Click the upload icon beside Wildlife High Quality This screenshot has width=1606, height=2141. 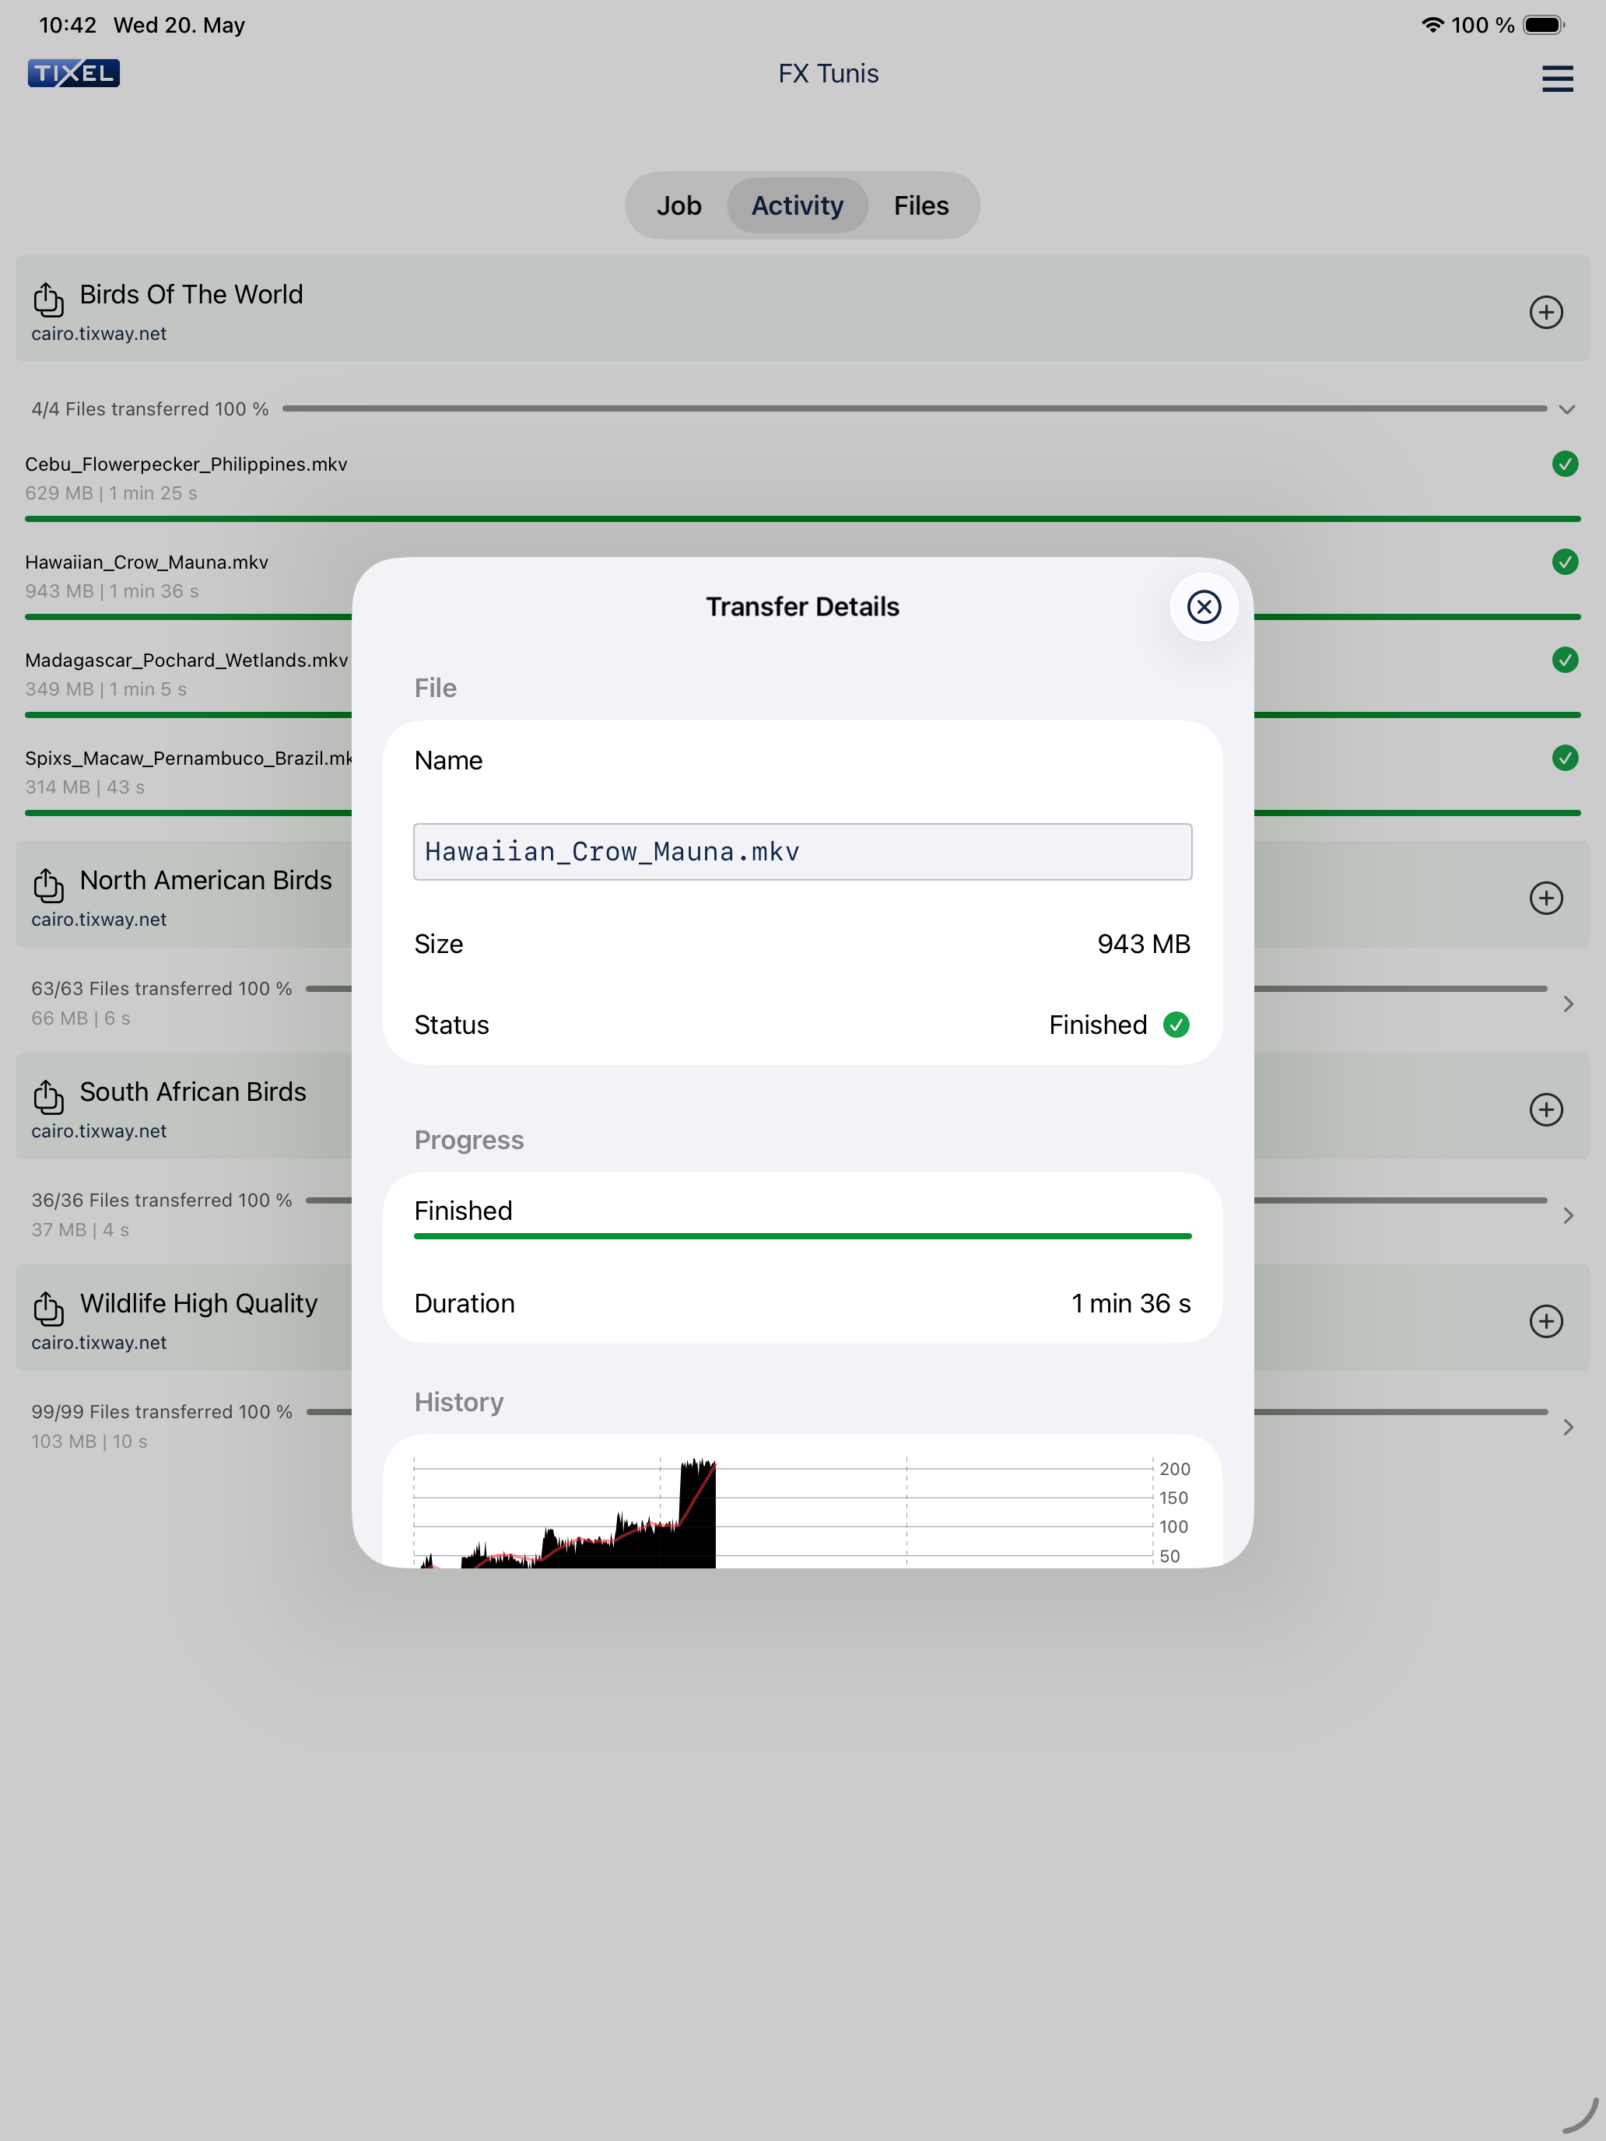click(48, 1309)
